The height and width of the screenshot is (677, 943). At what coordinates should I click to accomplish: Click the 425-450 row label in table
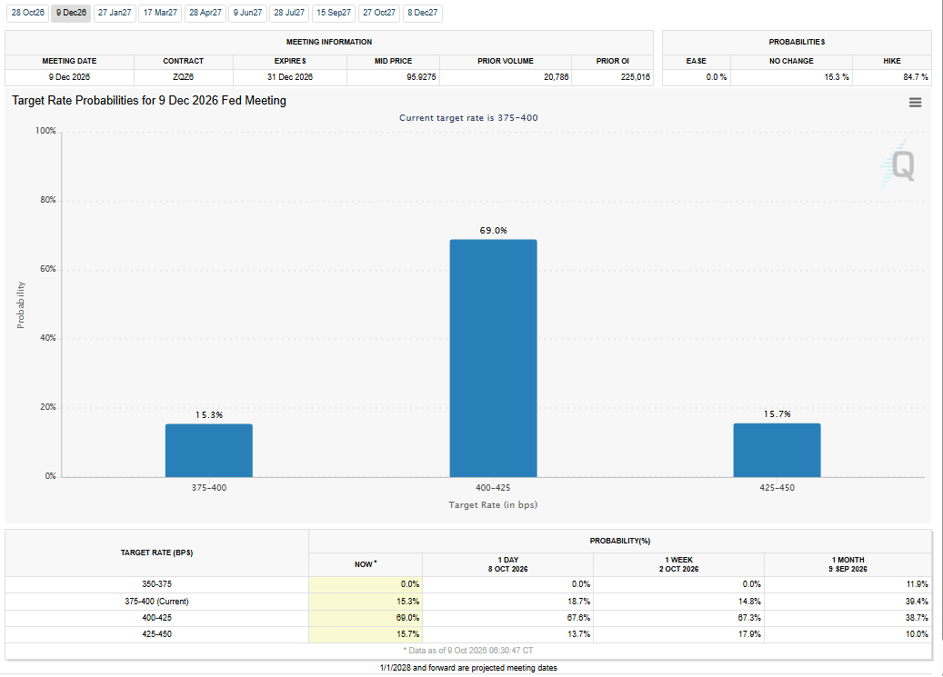tap(157, 633)
